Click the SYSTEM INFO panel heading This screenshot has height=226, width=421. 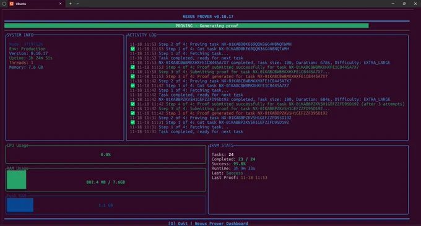(20, 35)
